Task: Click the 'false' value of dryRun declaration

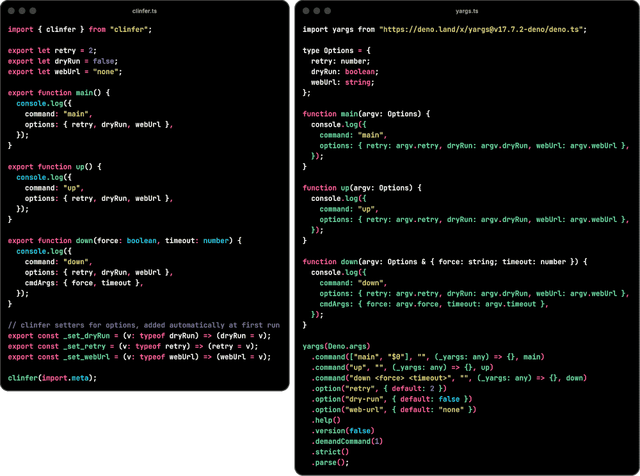Action: tap(103, 61)
